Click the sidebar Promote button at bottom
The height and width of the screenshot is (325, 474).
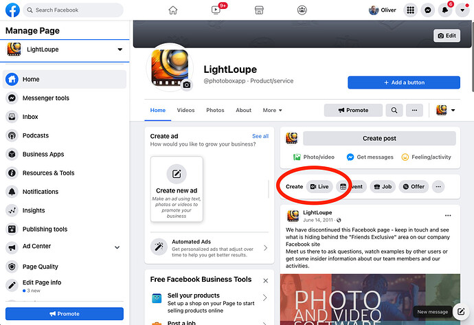click(65, 314)
